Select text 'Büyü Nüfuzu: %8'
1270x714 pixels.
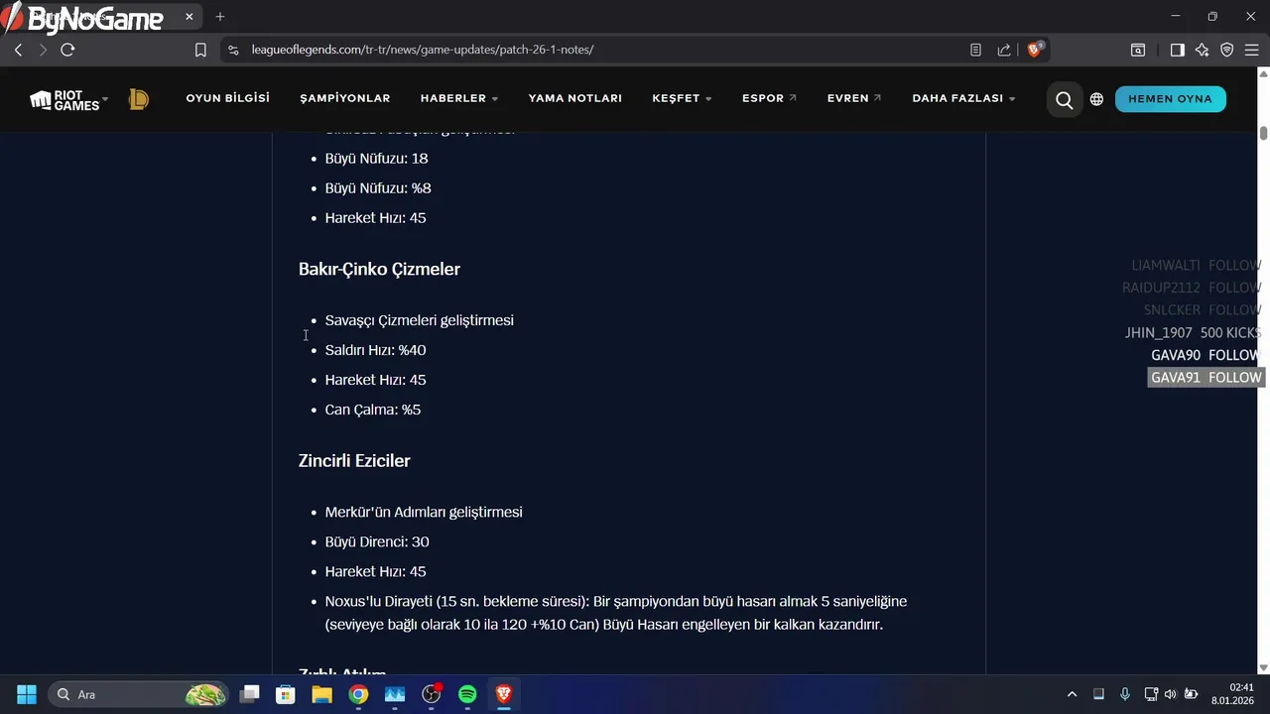(378, 187)
